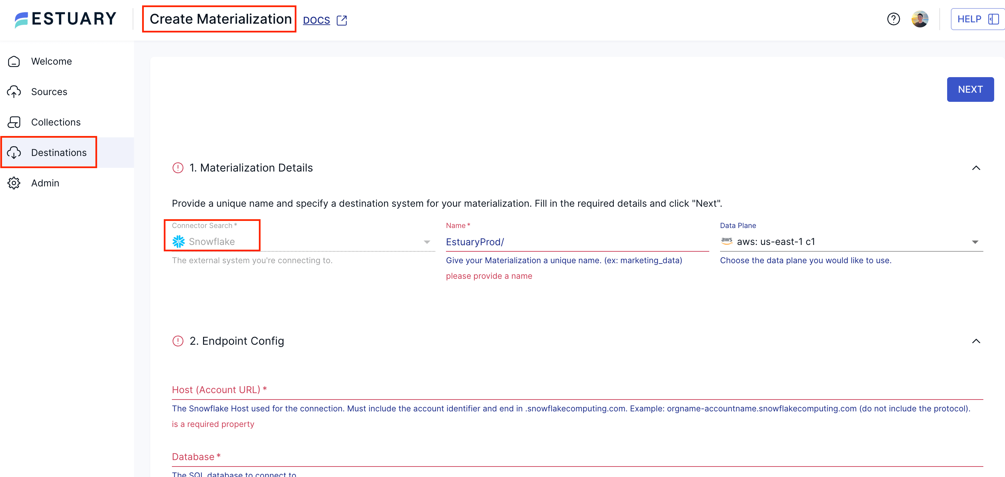Open the user profile avatar
The image size is (1005, 477).
[x=920, y=19]
